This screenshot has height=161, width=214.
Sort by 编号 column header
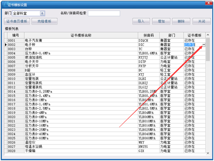[16, 35]
